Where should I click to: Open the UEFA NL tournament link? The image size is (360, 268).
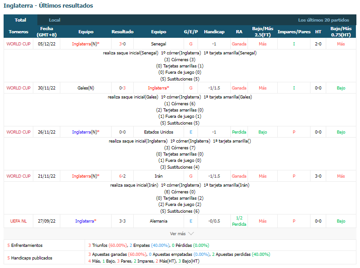[x=18, y=221]
